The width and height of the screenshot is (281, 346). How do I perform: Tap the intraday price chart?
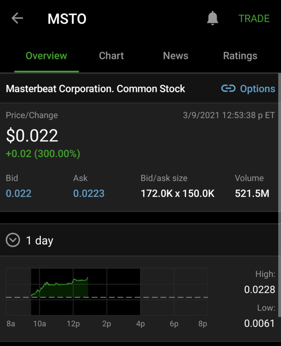tap(107, 292)
